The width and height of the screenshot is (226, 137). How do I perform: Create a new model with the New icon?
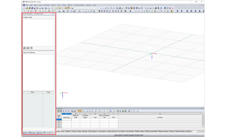coord(24,8)
